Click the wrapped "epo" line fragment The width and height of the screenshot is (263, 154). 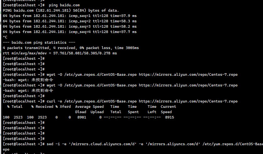(x=6, y=150)
